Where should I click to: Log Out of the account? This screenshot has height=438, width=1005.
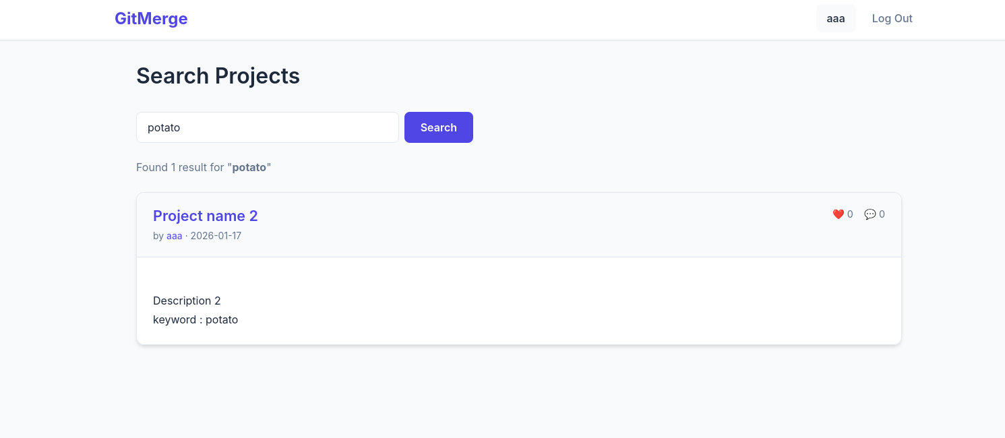[x=892, y=19]
